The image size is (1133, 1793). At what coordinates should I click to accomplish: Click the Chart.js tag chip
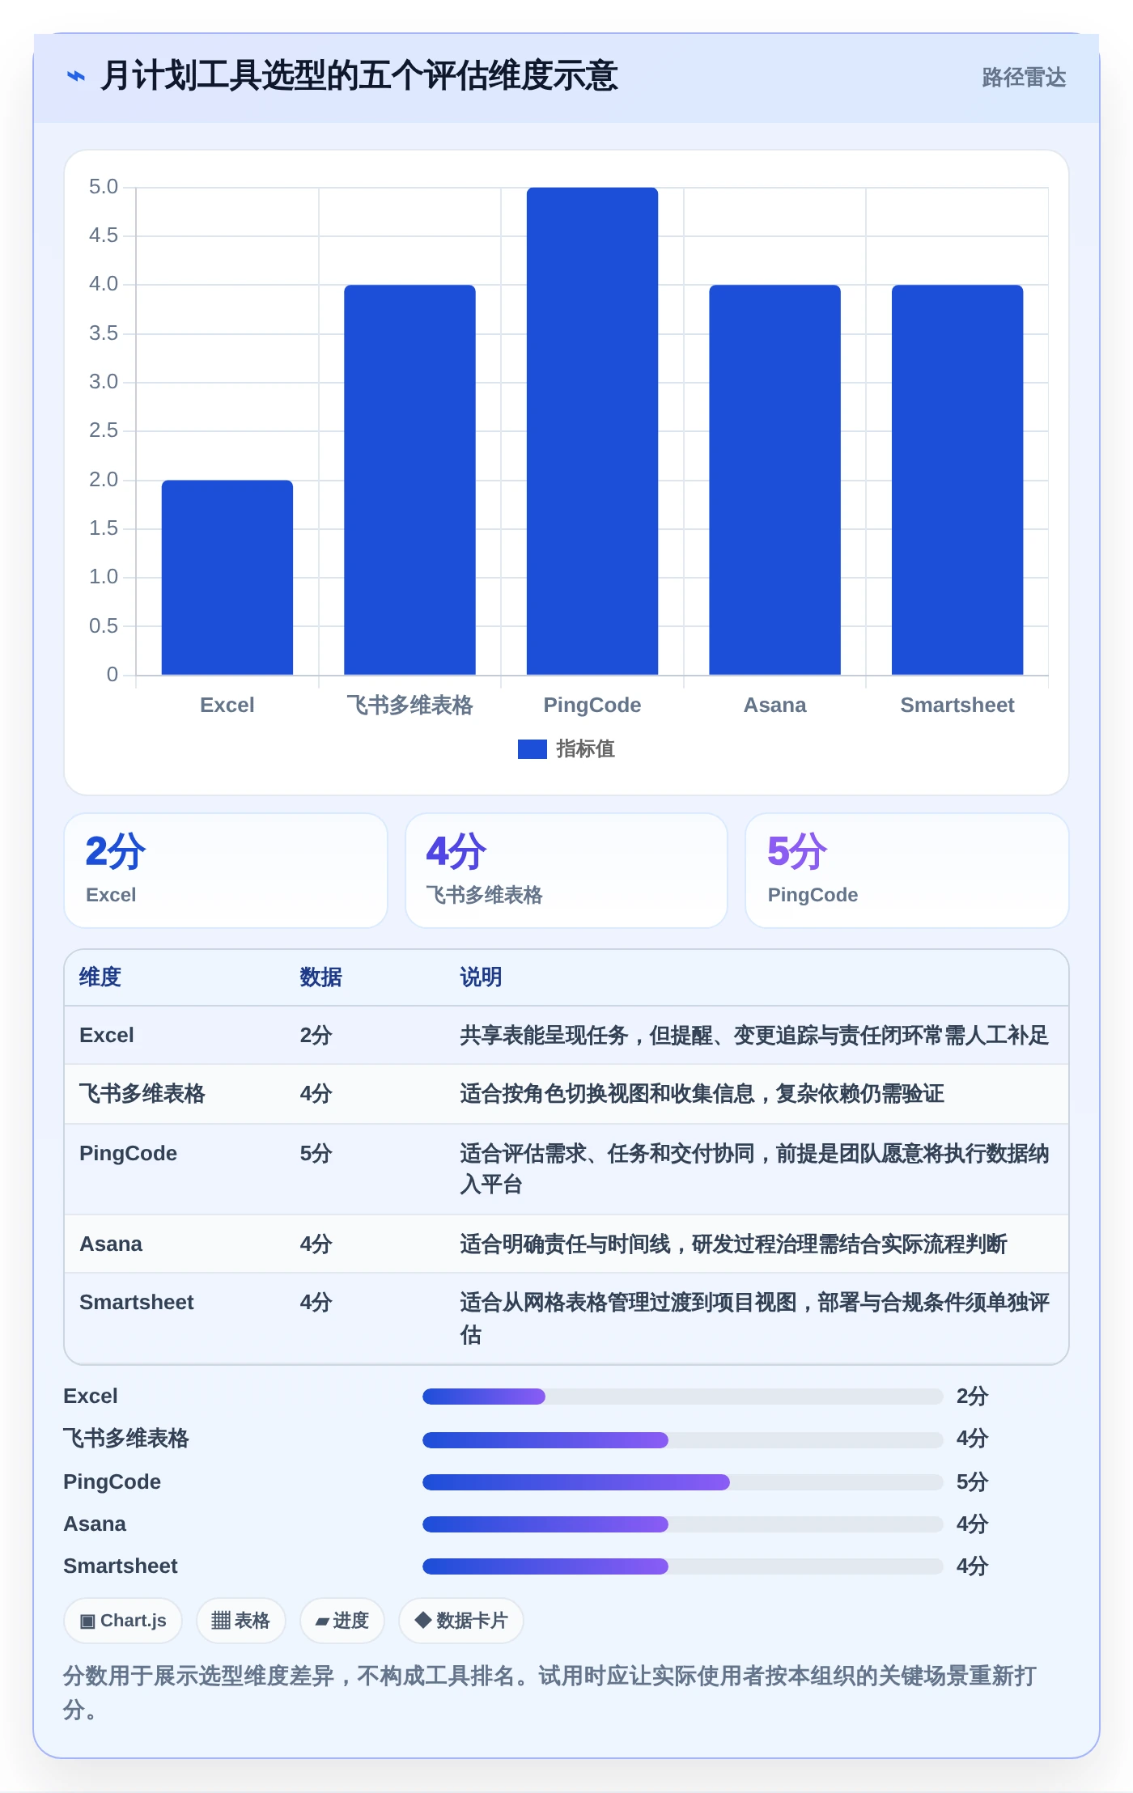(123, 1621)
